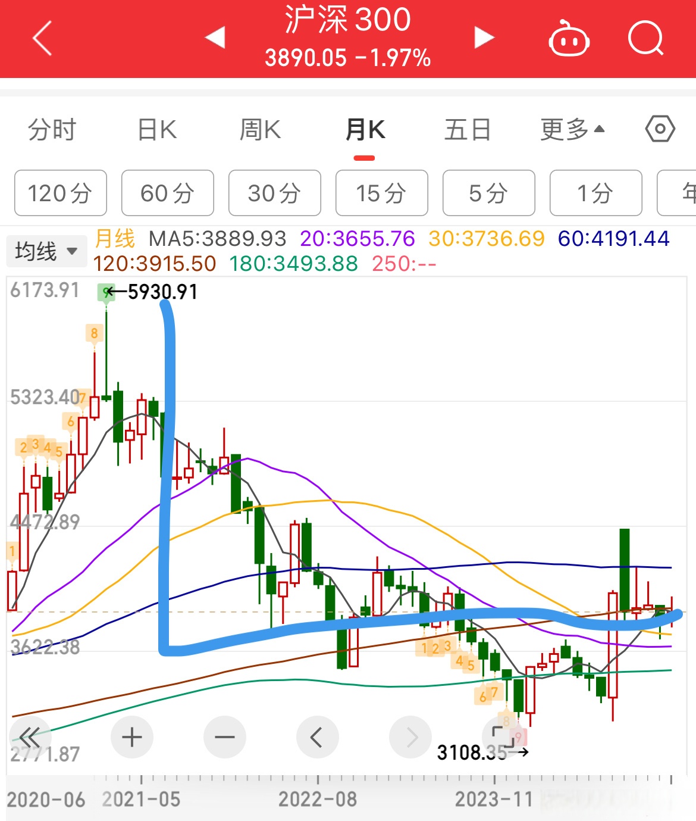696x821 pixels.
Task: Choose the 5分 interval
Action: tap(489, 193)
